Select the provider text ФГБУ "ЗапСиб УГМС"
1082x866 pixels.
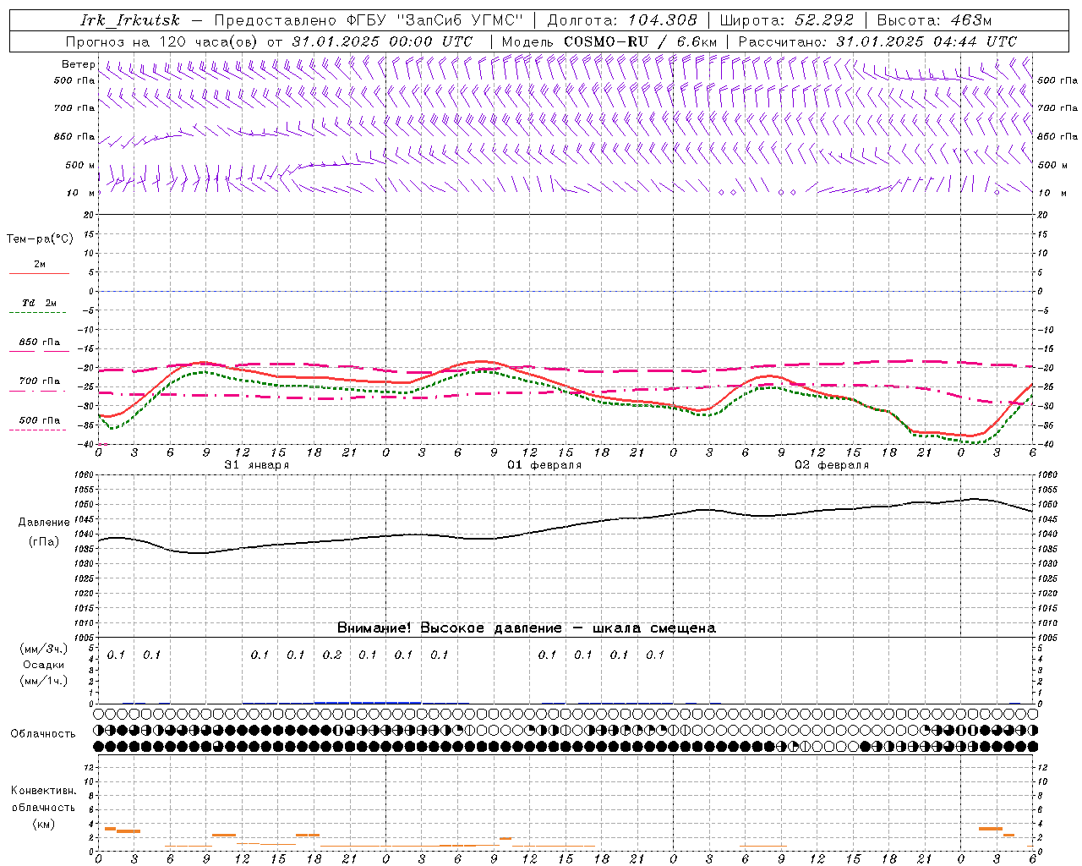(434, 20)
